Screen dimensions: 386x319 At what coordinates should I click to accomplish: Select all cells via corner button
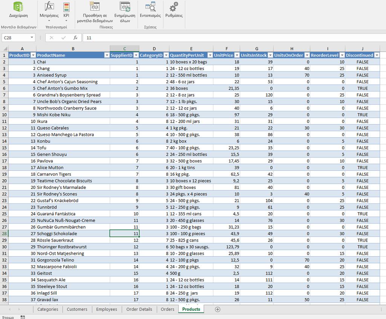point(5,49)
